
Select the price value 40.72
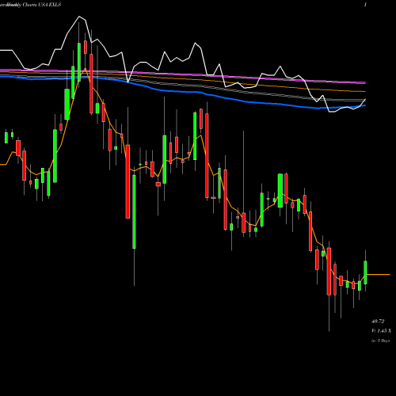[x=378, y=322]
